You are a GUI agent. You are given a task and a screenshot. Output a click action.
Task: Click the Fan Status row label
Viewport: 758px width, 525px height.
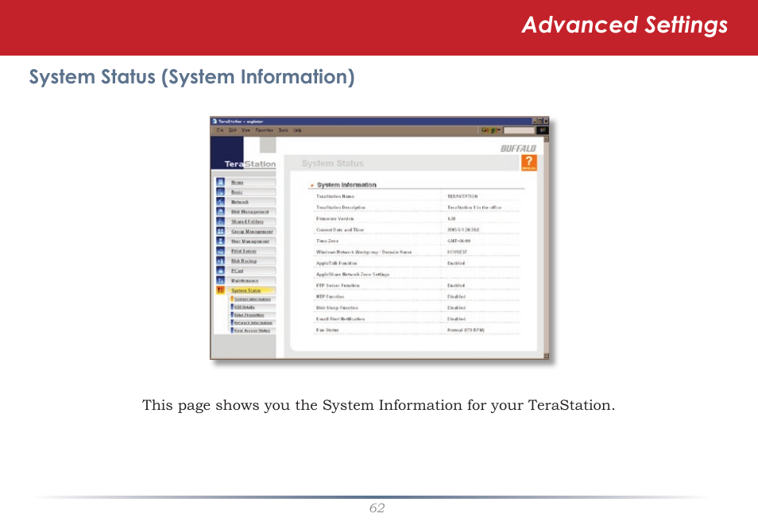(327, 330)
